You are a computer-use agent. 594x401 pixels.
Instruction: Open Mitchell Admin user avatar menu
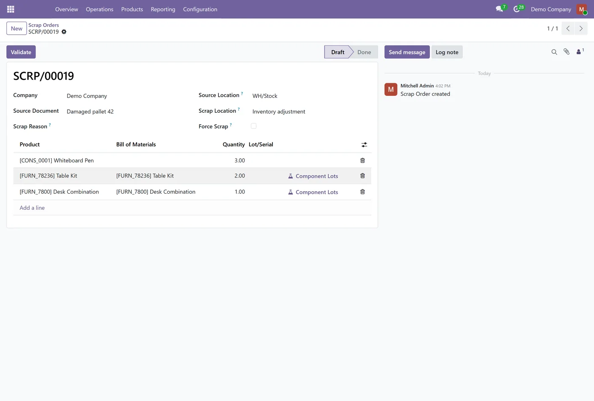click(582, 9)
